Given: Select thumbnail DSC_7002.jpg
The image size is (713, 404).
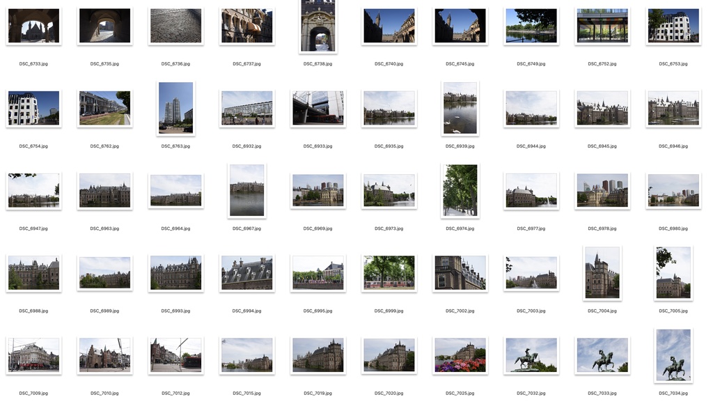Looking at the screenshot, I should pyautogui.click(x=460, y=273).
